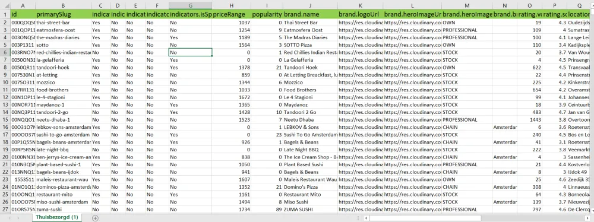The width and height of the screenshot is (594, 222).
Task: Select the rating count cell 622
Action: [530, 68]
